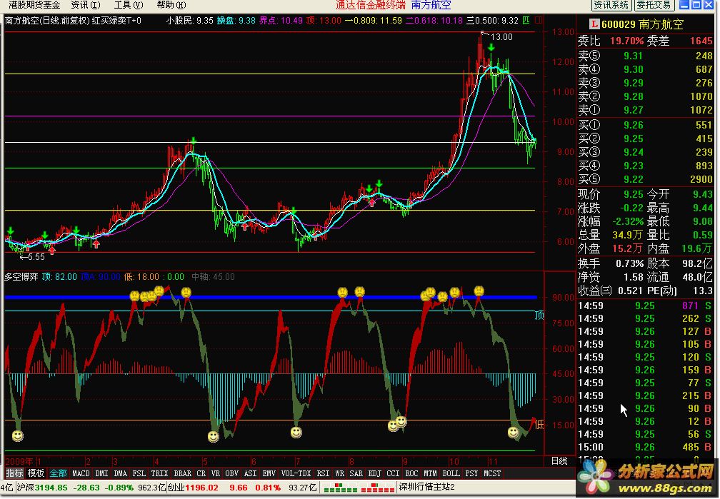Click the bottom-left smiley face on indicator
Screen dimensions: 720x499
(17, 435)
